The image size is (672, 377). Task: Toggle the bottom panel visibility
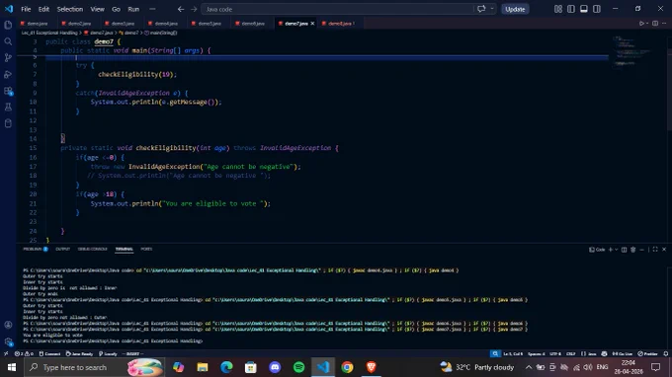click(584, 9)
